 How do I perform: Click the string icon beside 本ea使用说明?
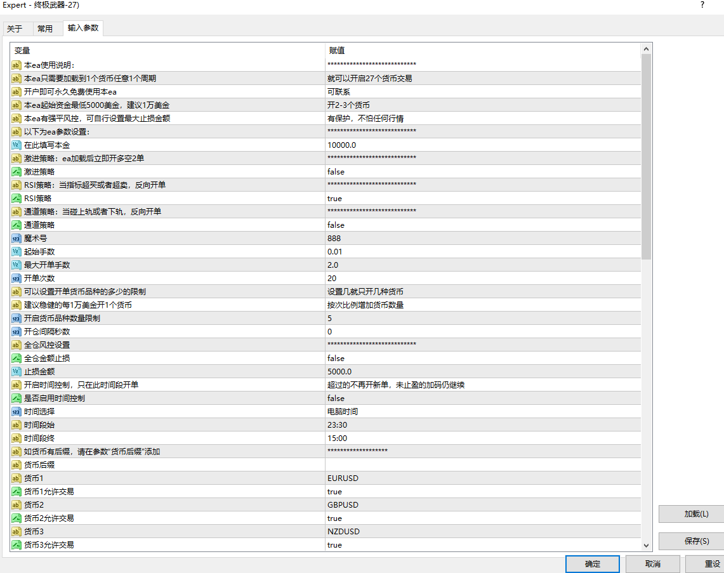coord(16,65)
